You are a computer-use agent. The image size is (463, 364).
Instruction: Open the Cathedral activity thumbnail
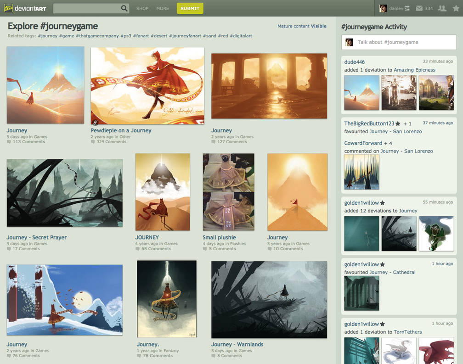pos(362,293)
